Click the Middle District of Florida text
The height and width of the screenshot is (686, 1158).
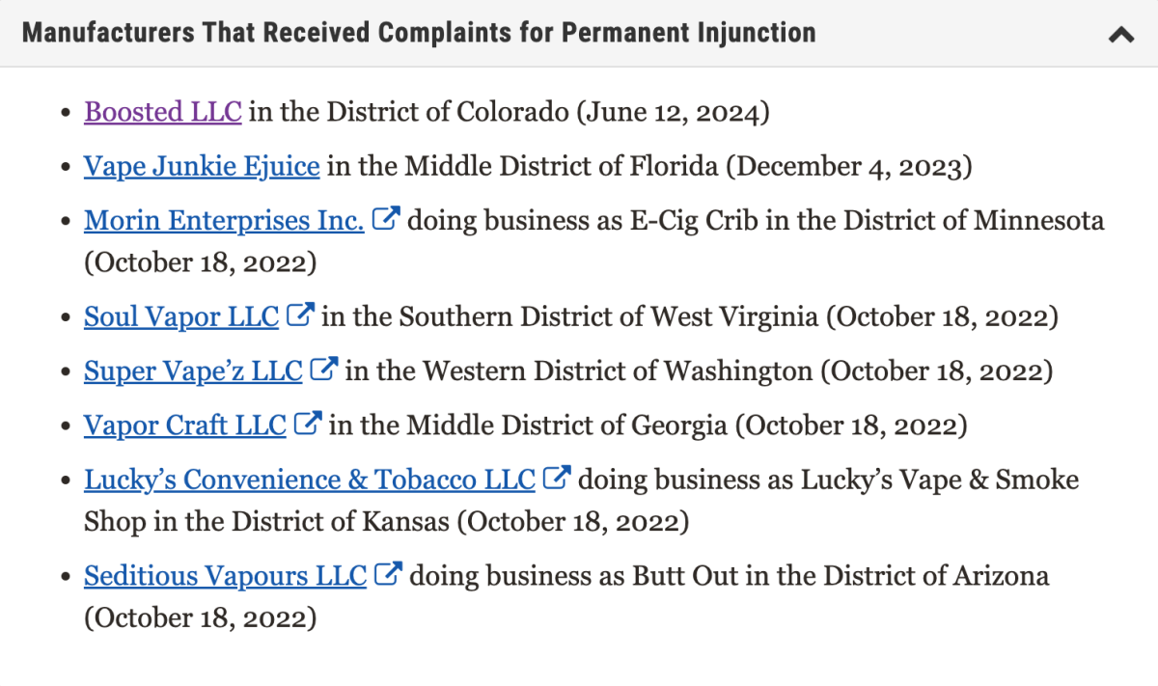tap(561, 167)
